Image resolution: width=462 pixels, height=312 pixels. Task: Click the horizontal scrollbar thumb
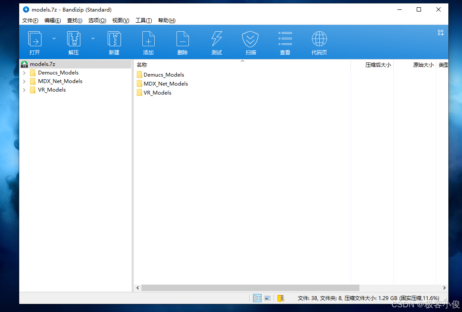coord(250,288)
